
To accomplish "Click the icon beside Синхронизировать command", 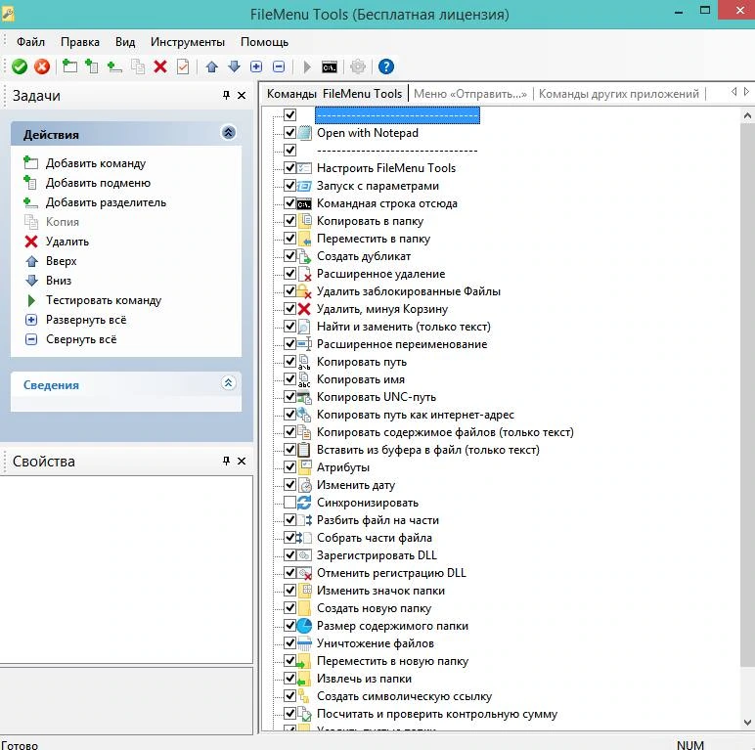I will pos(304,503).
